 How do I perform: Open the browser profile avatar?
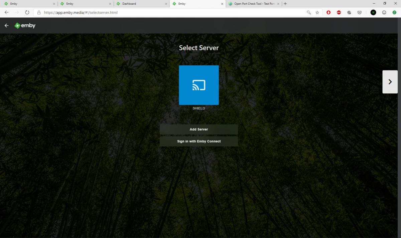click(373, 13)
